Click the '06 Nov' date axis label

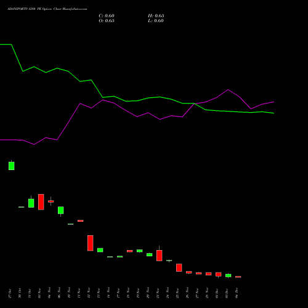coord(59,293)
